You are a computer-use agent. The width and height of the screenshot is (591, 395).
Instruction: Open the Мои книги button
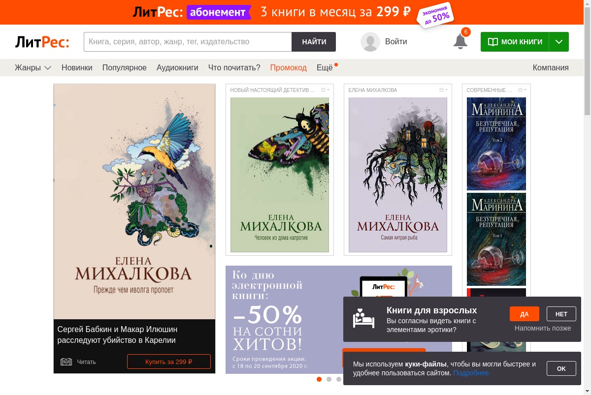[515, 42]
